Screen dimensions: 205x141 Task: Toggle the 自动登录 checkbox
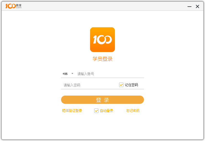96,111
